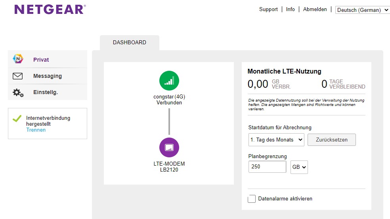Screen dimensions: 390x219
Task: Click the Abmelden link
Action: 315,9
